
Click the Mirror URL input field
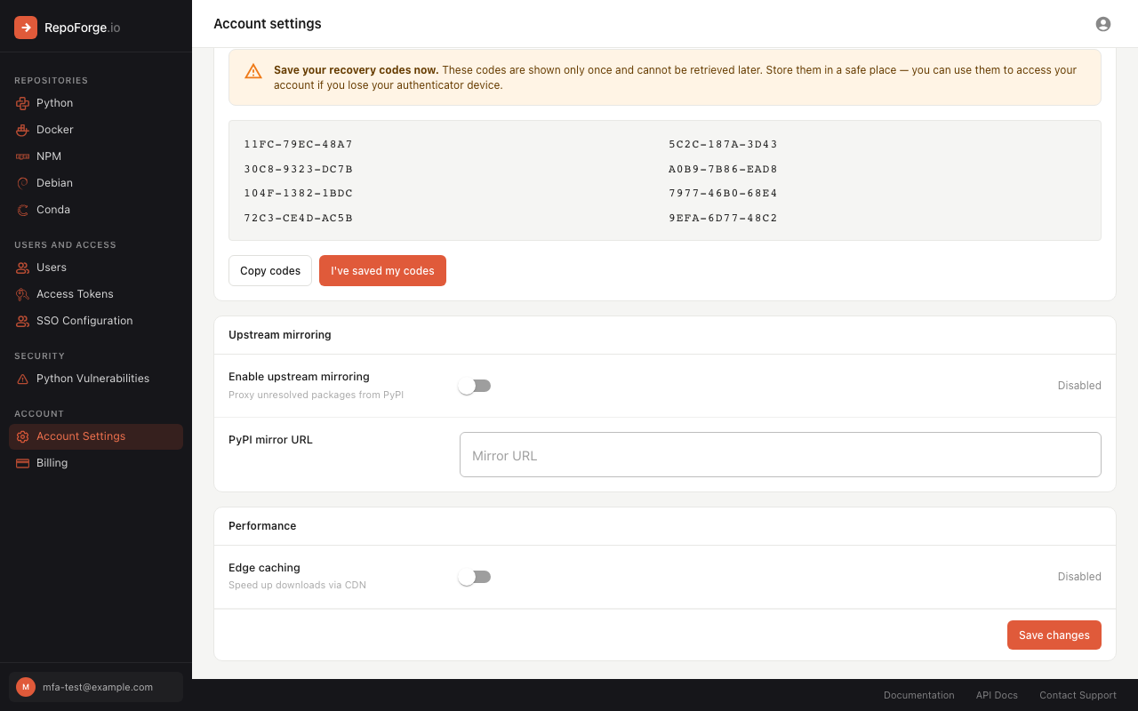coord(780,454)
